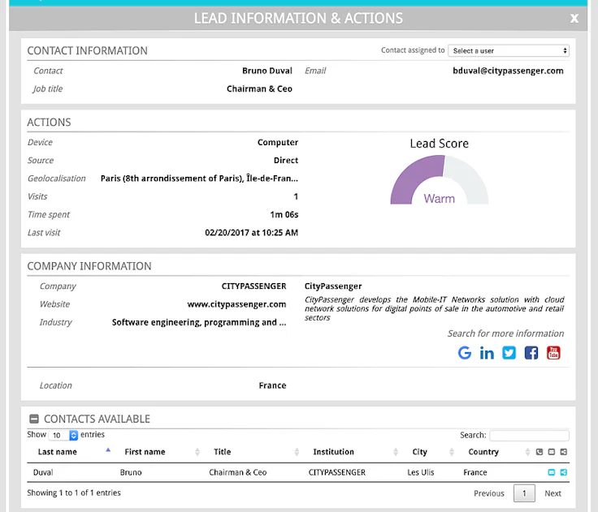Click contact name Bruno Duval

(x=267, y=71)
